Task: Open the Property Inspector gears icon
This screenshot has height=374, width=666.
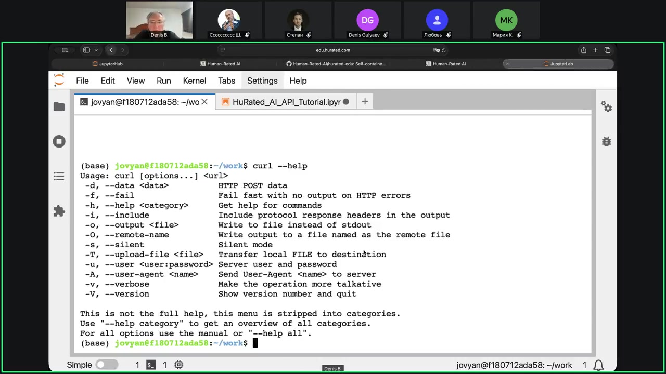Action: click(x=606, y=106)
